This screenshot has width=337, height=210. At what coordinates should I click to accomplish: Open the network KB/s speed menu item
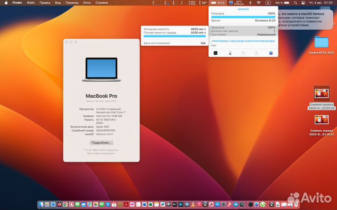pos(192,3)
